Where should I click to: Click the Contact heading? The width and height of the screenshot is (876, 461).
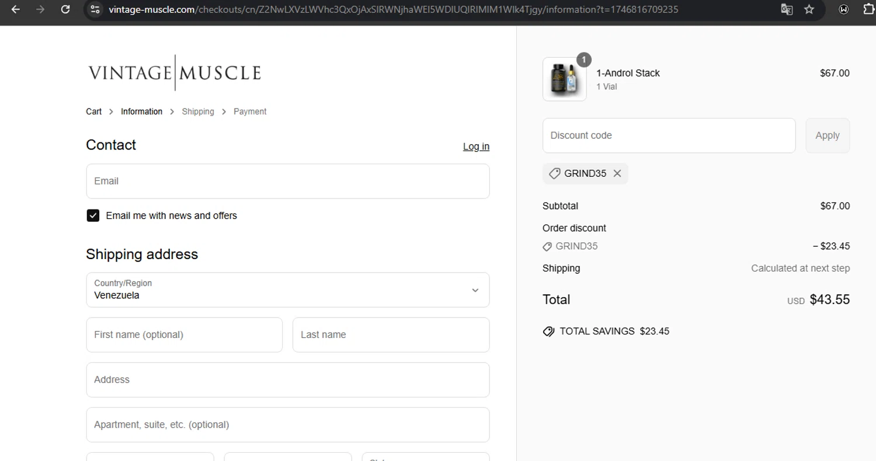[x=111, y=145]
